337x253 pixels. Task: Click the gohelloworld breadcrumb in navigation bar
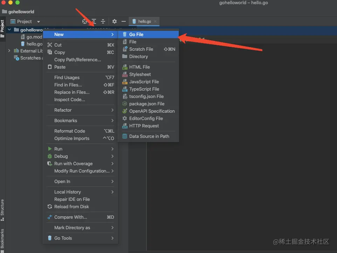click(x=18, y=12)
